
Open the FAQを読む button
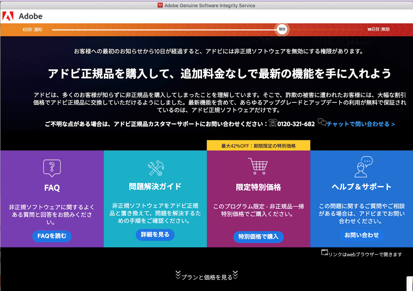pyautogui.click(x=52, y=236)
